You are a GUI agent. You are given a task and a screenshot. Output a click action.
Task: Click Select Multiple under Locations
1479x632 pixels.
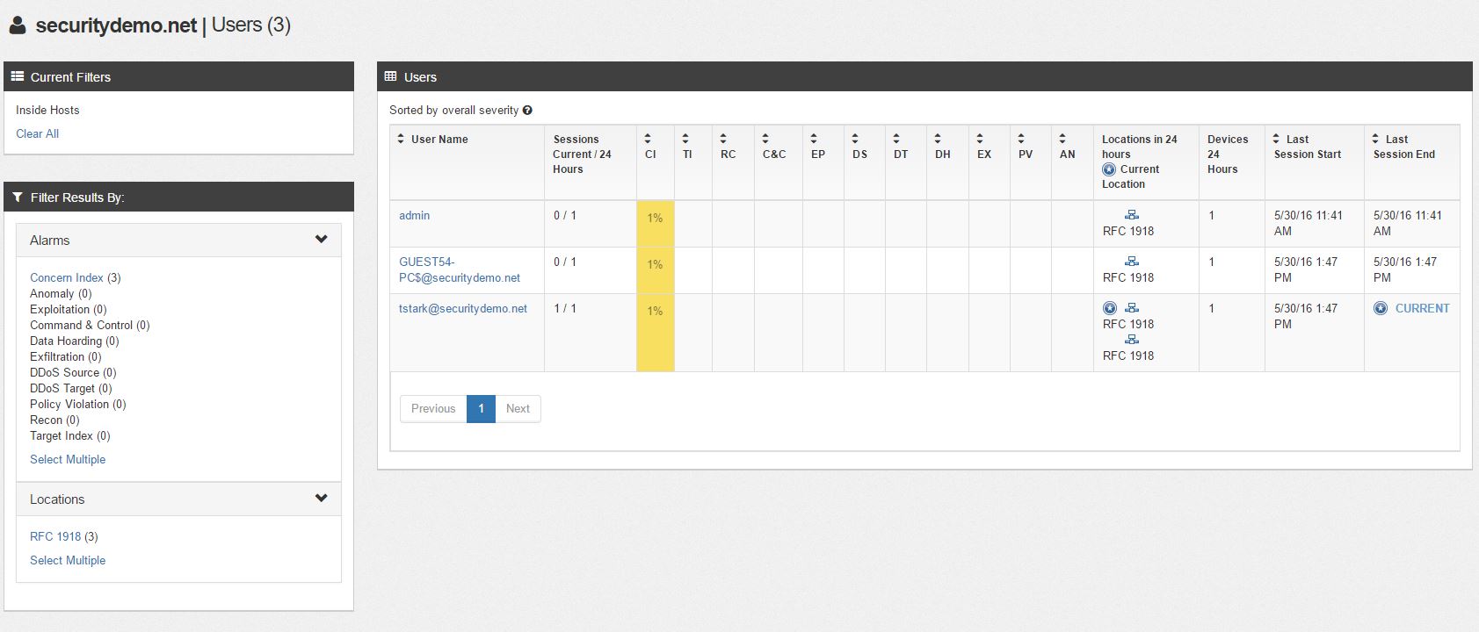[x=68, y=560]
